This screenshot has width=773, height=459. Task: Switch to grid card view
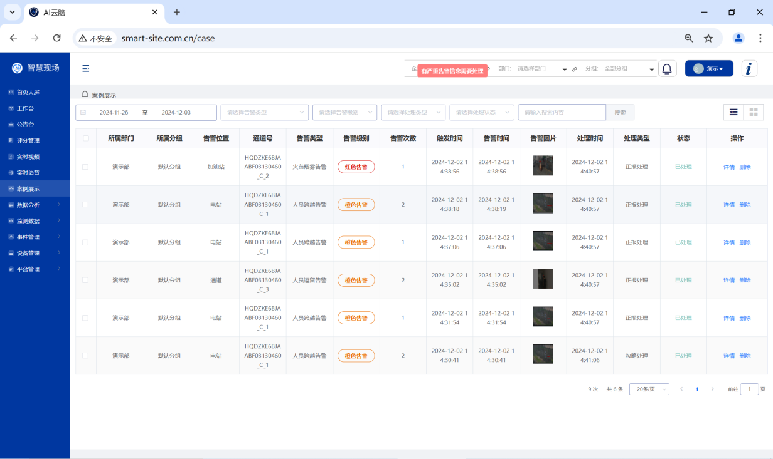(754, 112)
